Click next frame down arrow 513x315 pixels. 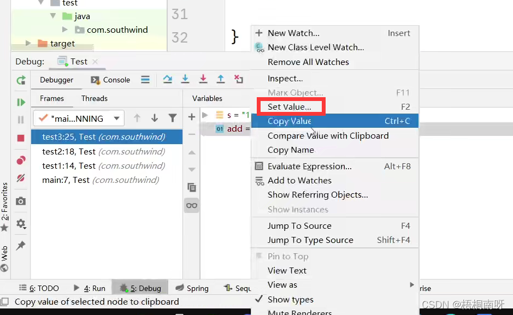pos(155,118)
